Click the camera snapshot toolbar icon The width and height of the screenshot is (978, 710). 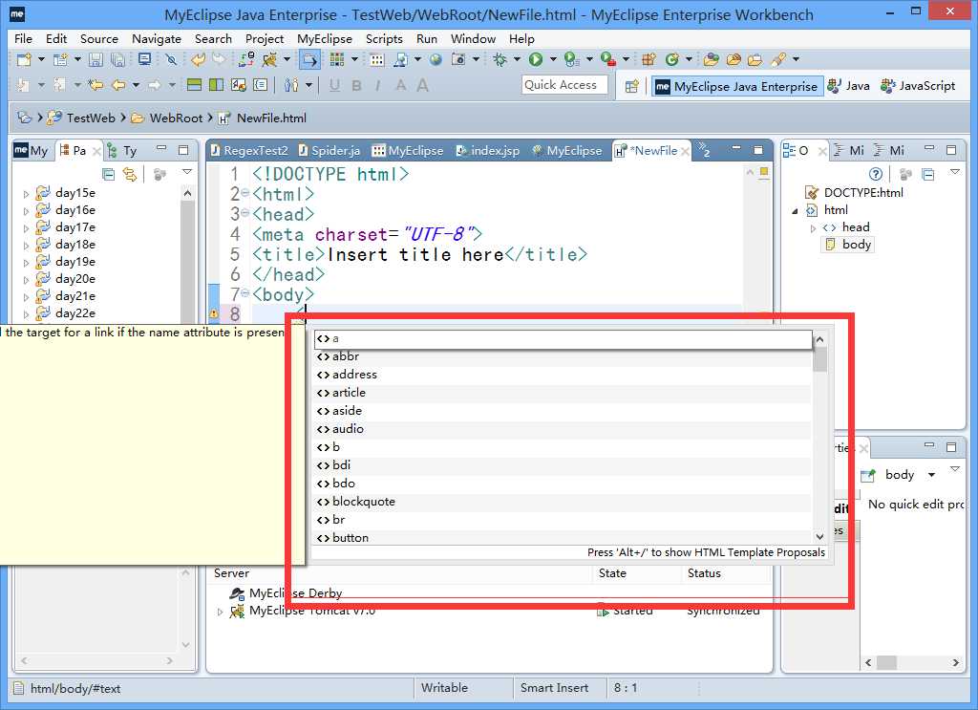point(458,59)
